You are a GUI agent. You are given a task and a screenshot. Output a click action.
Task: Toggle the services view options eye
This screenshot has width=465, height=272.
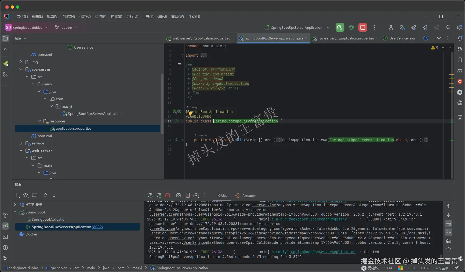[26, 195]
